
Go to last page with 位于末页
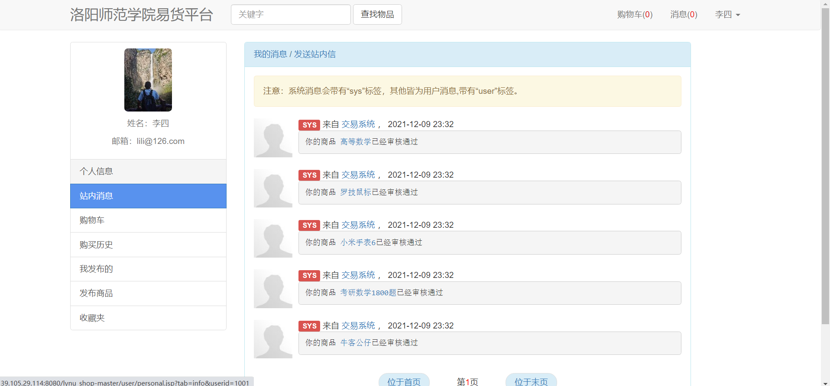(531, 380)
